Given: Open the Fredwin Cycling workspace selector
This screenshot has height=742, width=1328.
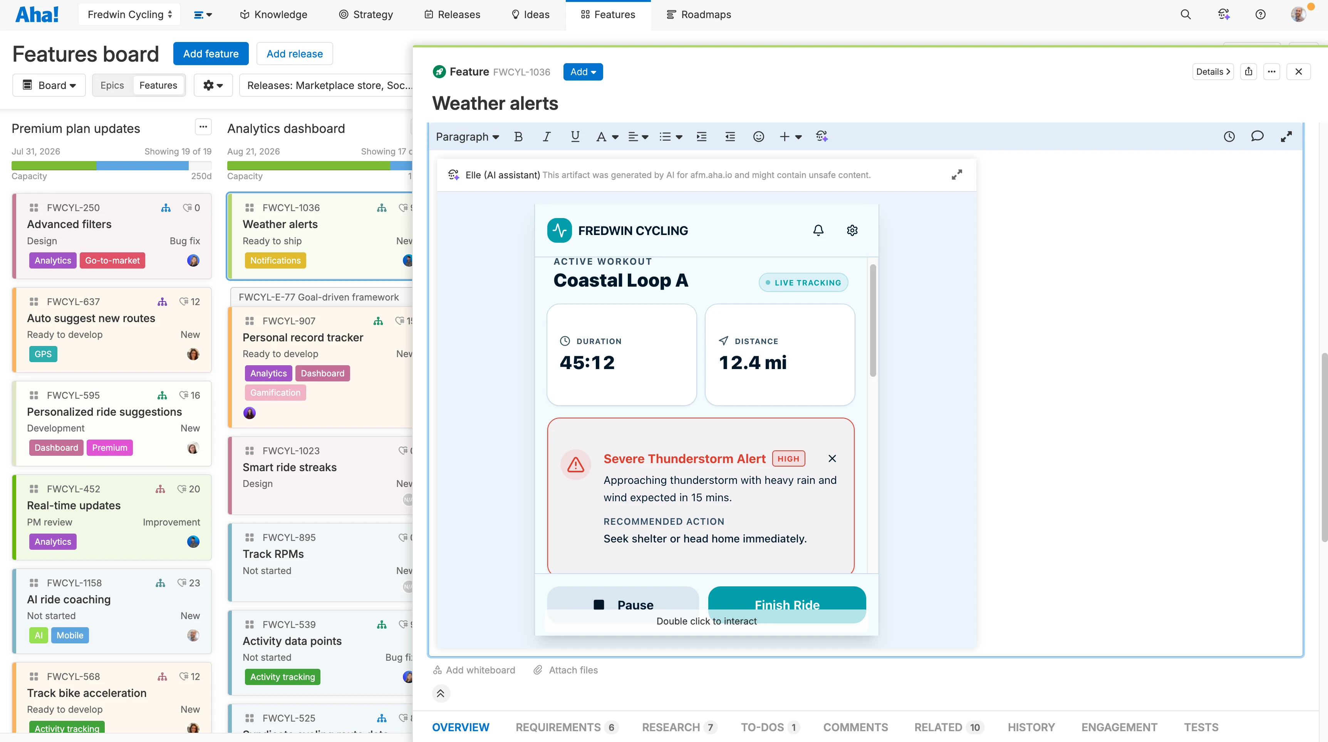Looking at the screenshot, I should coord(129,14).
